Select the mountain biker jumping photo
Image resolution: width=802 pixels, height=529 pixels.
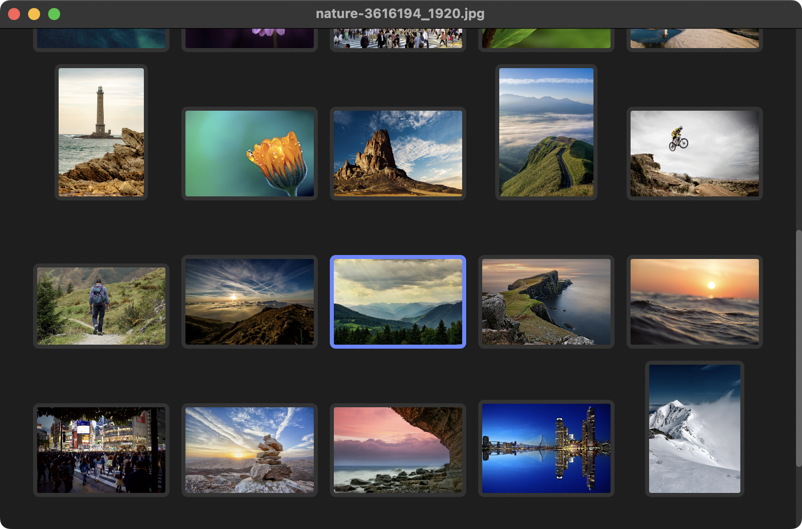click(x=695, y=153)
